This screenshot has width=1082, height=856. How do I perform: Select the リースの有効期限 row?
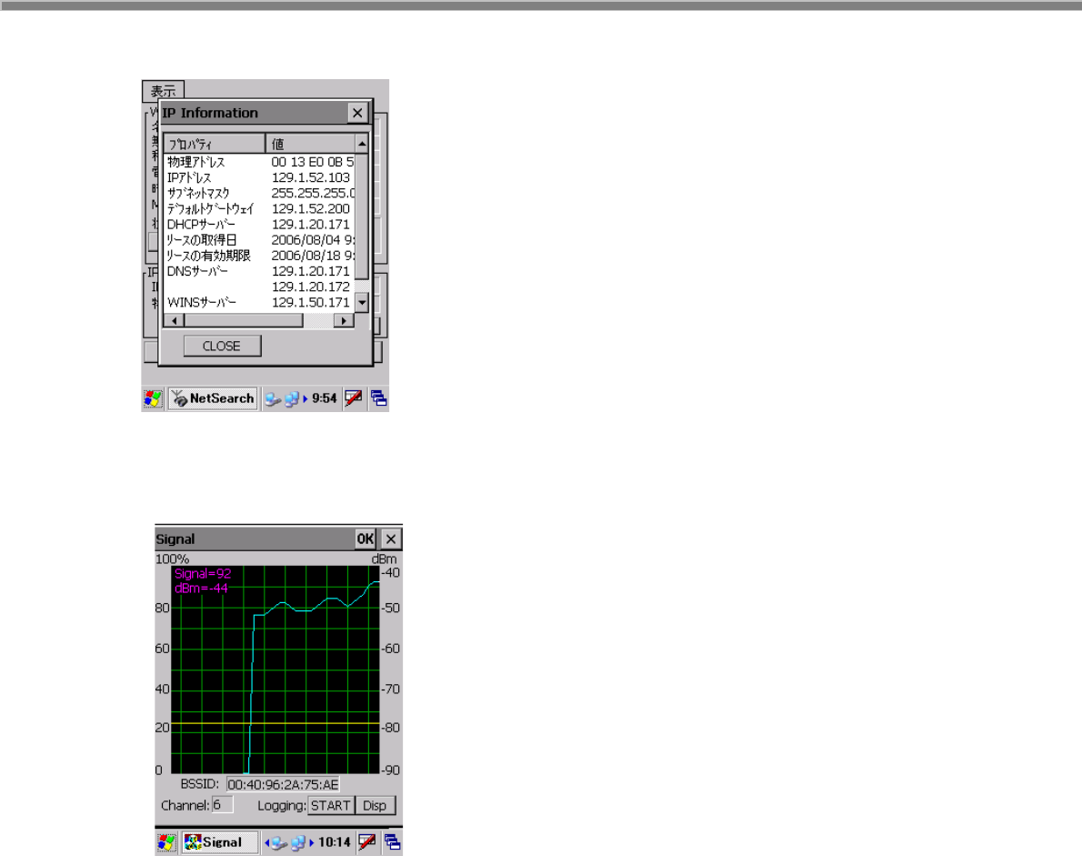pos(259,256)
